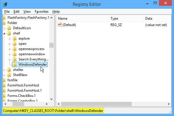174x116 pixels.
Task: Click the FlashFactory.FlashFactory.1 folder icon
Action: click(4, 18)
